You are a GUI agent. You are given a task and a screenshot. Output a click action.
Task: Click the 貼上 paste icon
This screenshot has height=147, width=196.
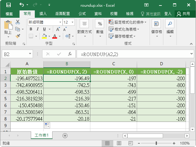tap(8, 25)
